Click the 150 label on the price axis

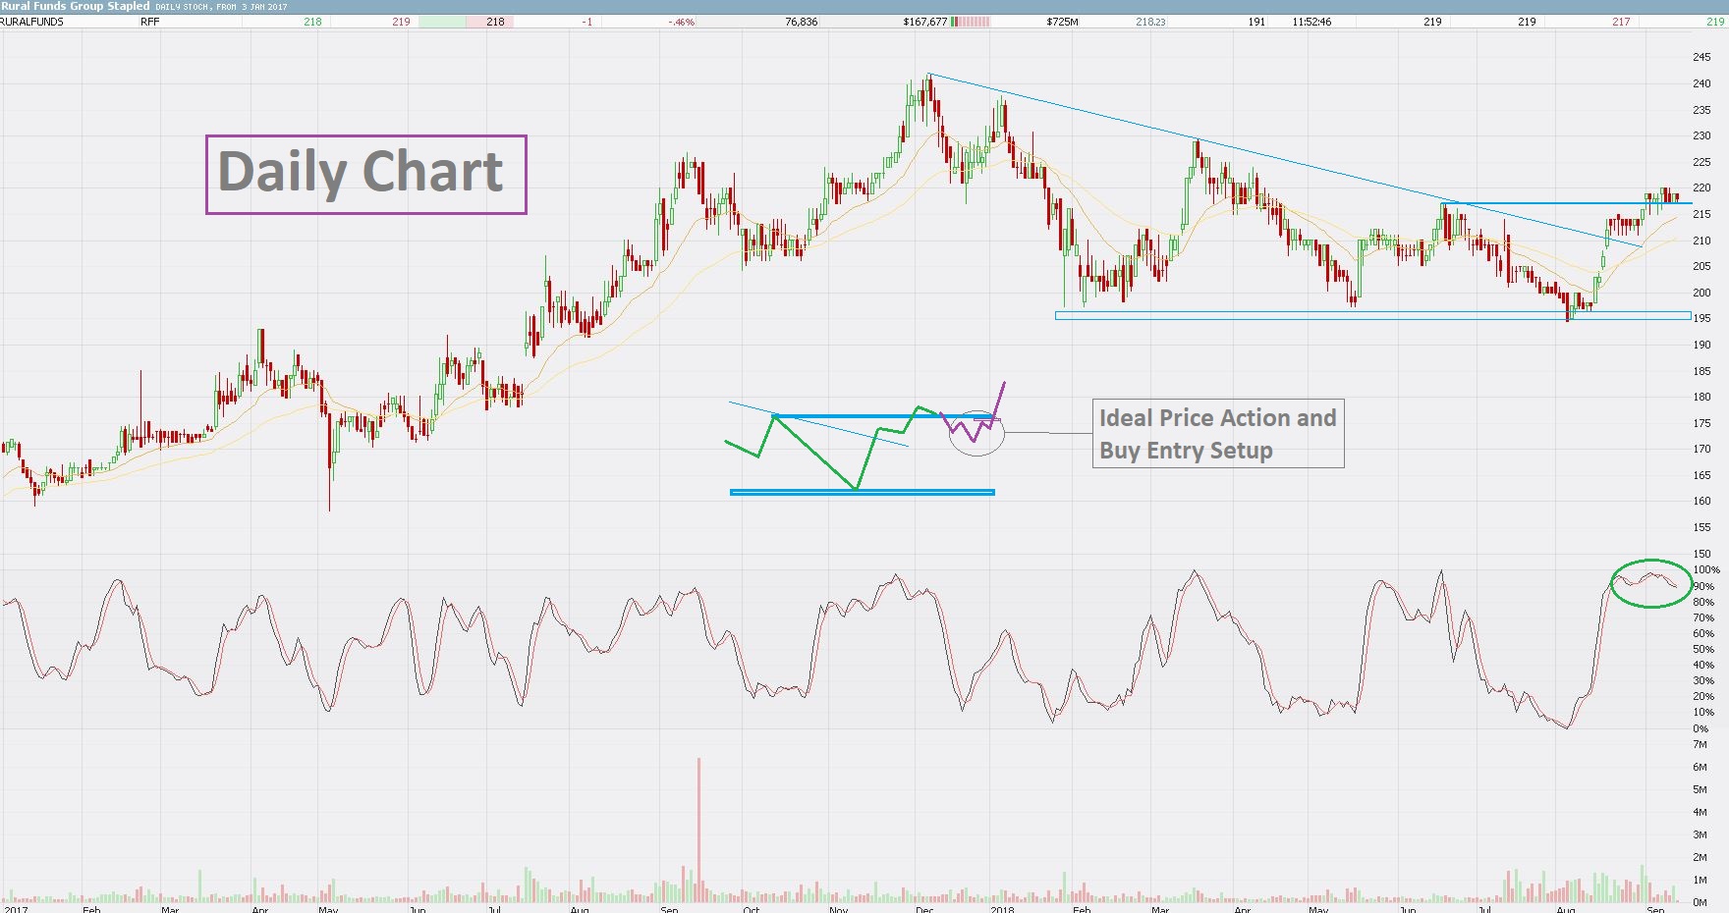click(x=1701, y=554)
